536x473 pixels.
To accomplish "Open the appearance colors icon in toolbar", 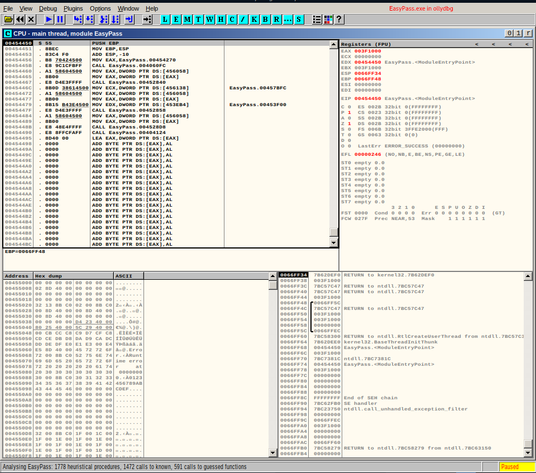I will pos(328,20).
